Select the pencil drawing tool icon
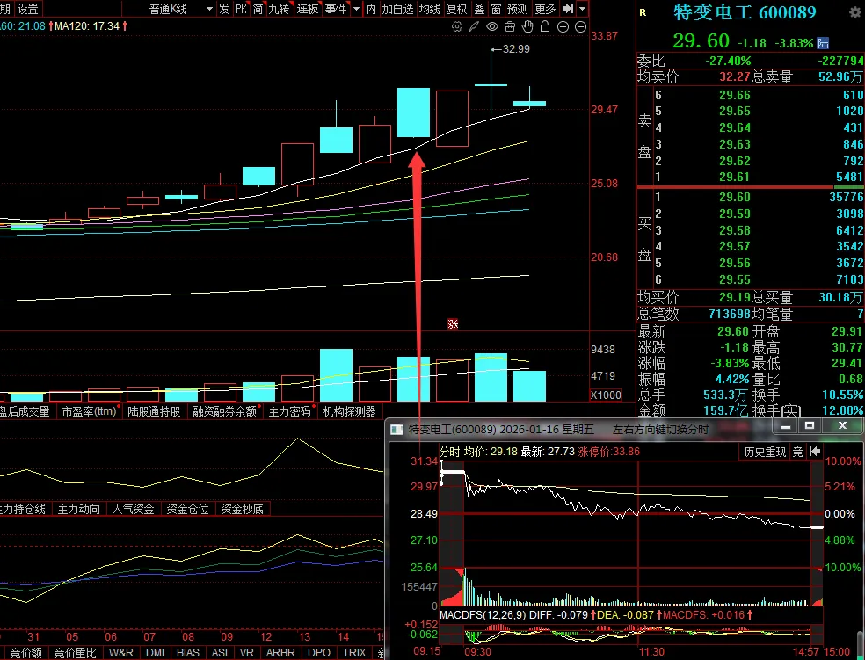 (x=474, y=26)
